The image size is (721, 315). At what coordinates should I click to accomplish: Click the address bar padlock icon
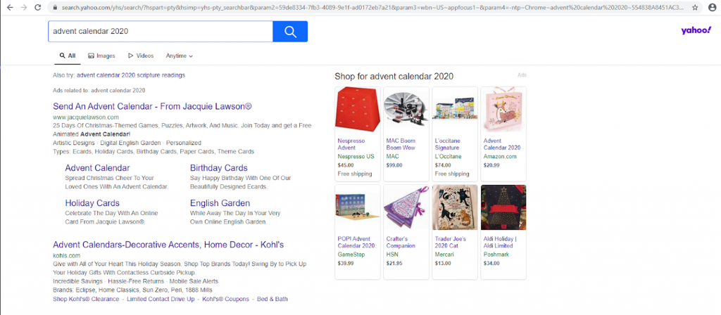pyautogui.click(x=55, y=7)
